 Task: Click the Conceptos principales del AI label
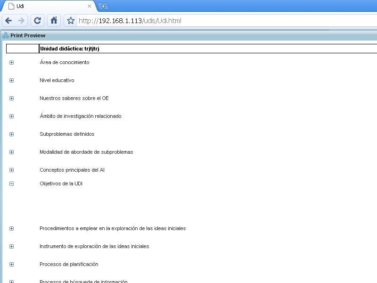tap(72, 170)
